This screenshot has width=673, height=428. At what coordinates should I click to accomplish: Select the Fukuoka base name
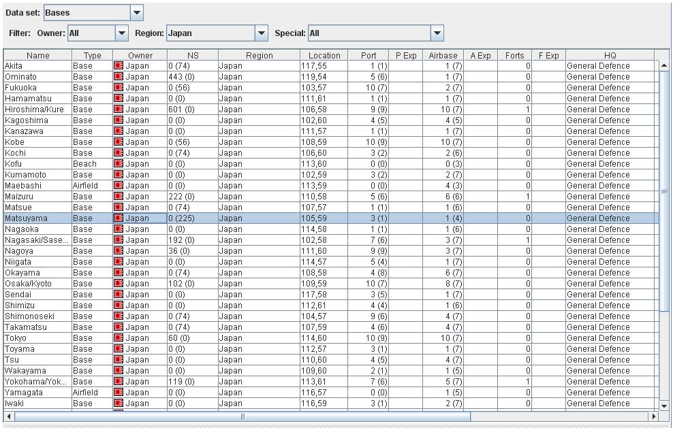pyautogui.click(x=20, y=88)
